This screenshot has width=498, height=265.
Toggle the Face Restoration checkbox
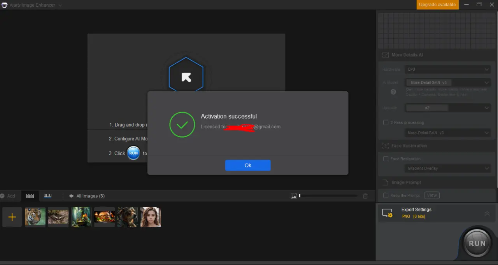[x=386, y=159]
